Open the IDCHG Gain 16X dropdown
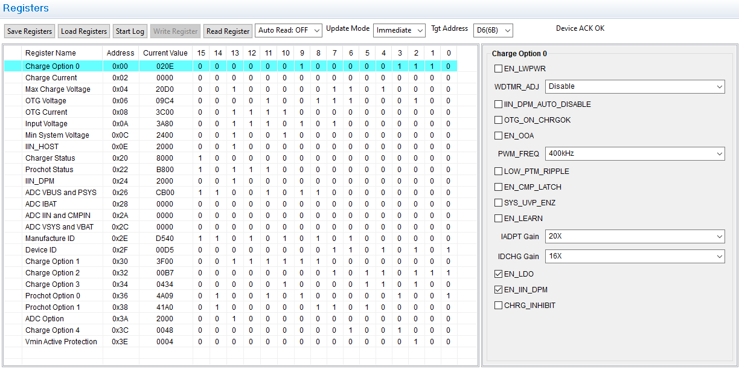 pyautogui.click(x=635, y=257)
